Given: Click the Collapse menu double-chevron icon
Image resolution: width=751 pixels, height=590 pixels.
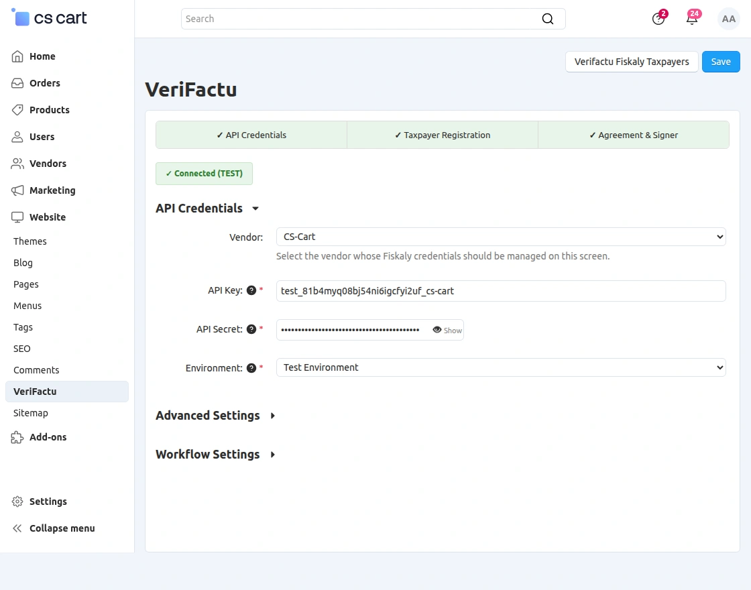Looking at the screenshot, I should click(17, 528).
